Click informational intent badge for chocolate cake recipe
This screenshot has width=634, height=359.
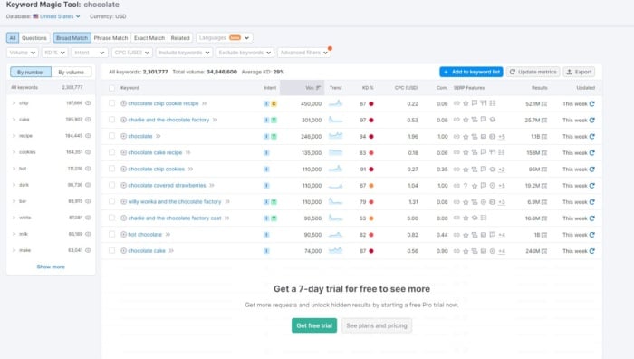[266, 152]
